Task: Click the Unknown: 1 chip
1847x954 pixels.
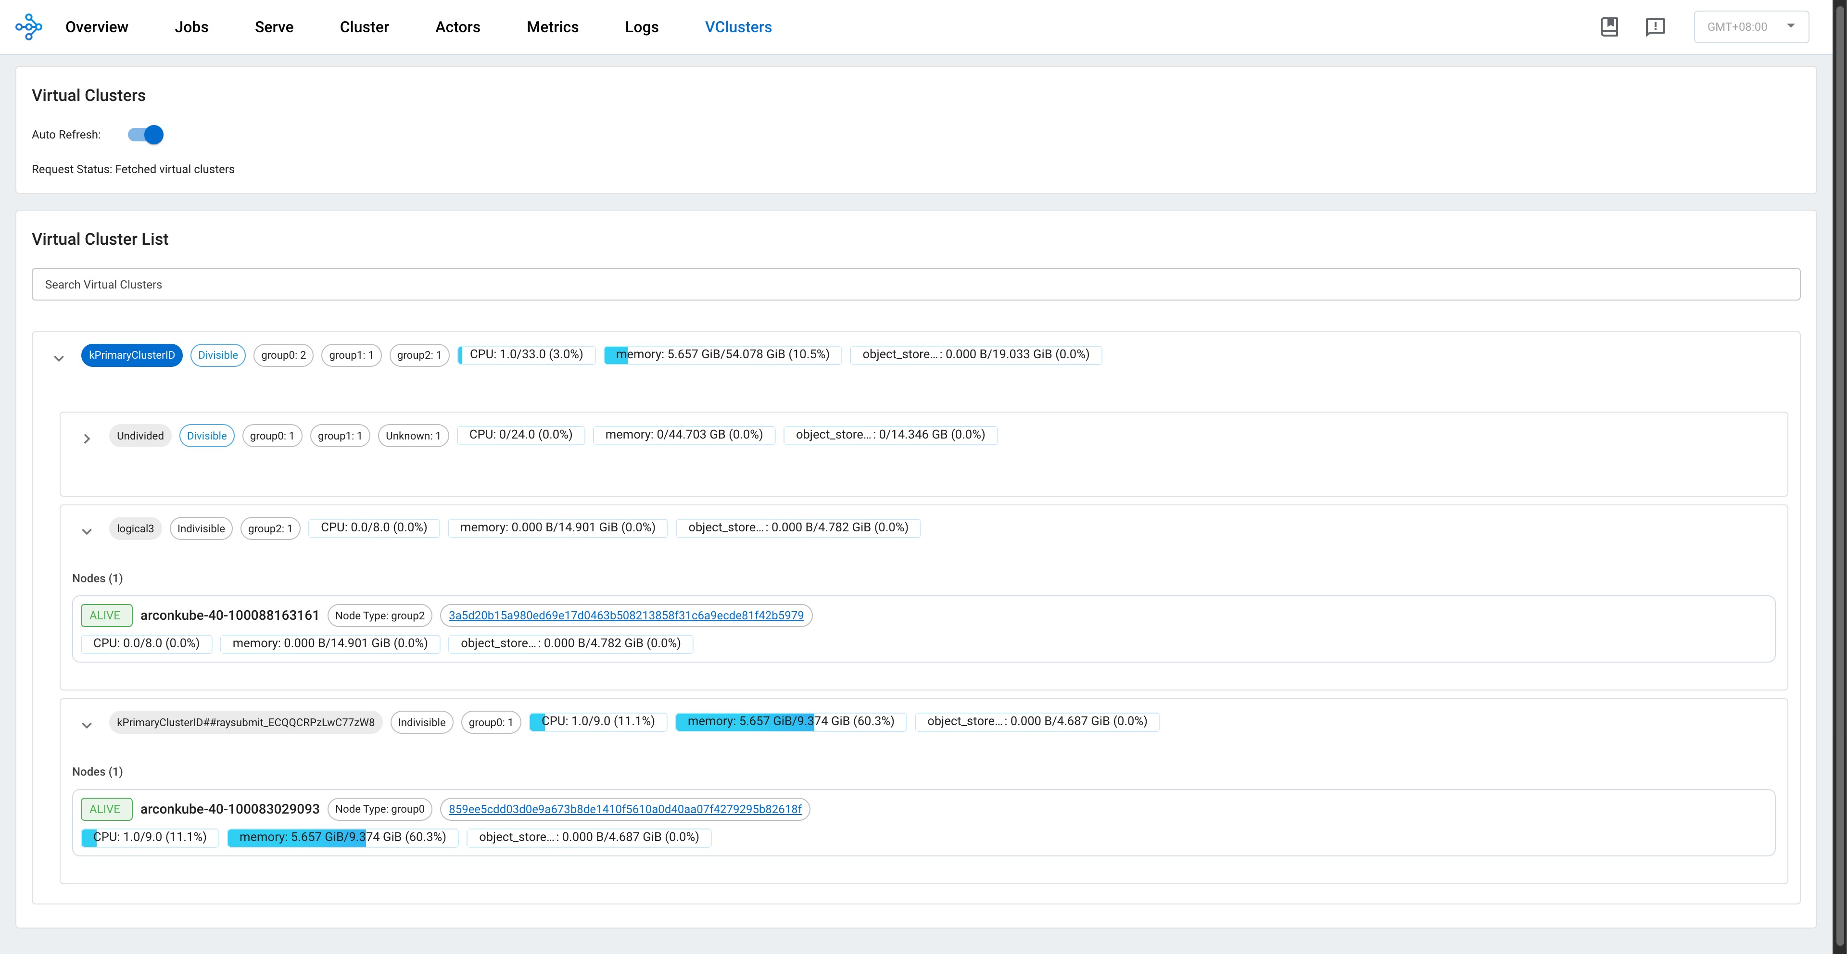Action: (413, 436)
